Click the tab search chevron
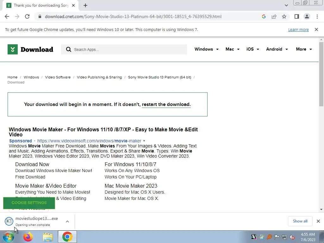 tap(286, 5)
